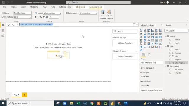The width and height of the screenshot is (189, 106).
Task: Select the stacked bar chart visual
Action: coord(141,30)
